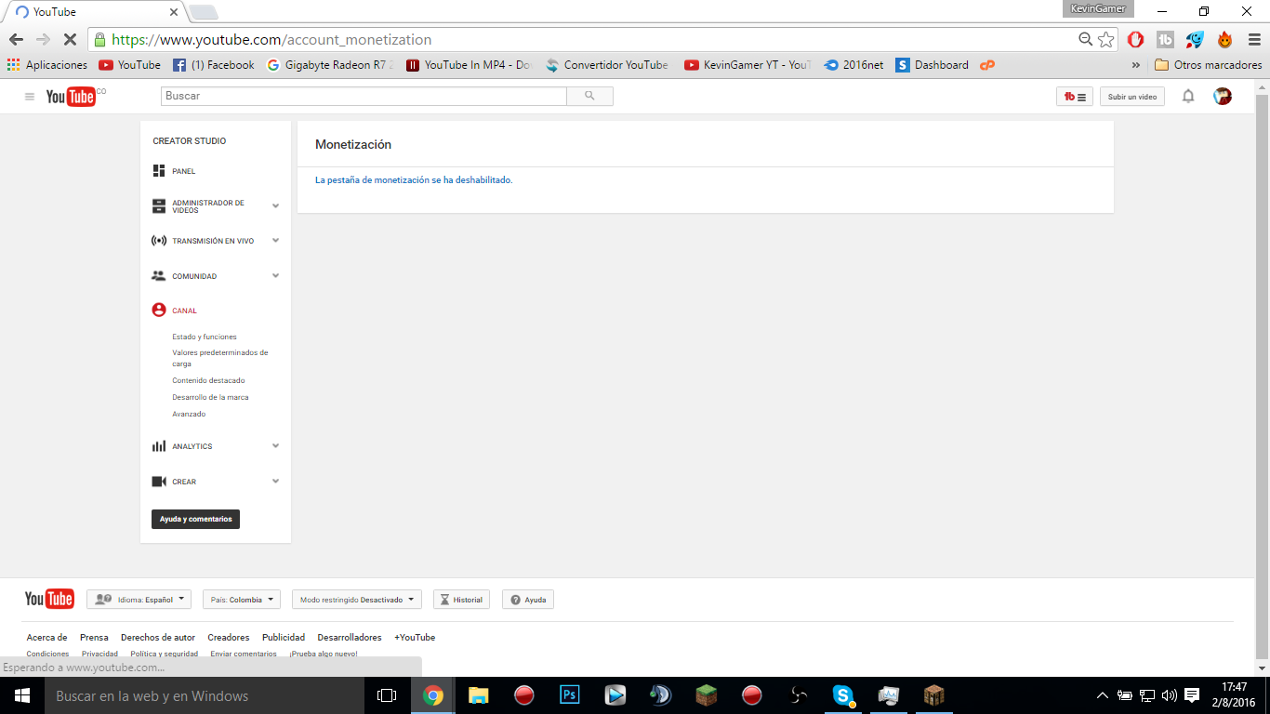
Task: Open the Dashboard bookmark
Action: (933, 65)
